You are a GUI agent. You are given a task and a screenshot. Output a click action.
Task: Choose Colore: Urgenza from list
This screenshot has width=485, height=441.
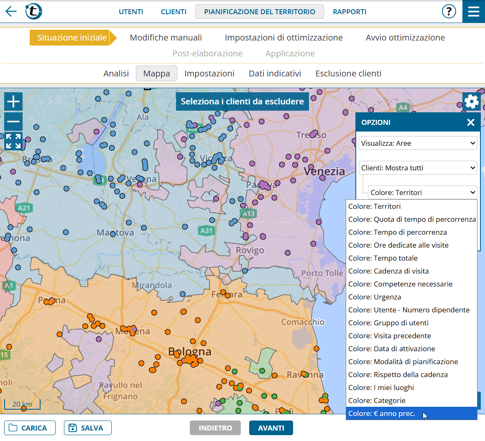coord(375,297)
